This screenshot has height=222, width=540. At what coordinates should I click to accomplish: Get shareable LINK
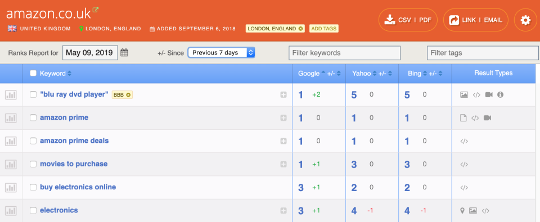469,20
